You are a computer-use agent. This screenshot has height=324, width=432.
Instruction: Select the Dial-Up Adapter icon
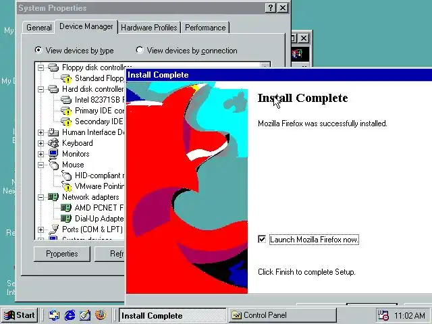point(66,219)
